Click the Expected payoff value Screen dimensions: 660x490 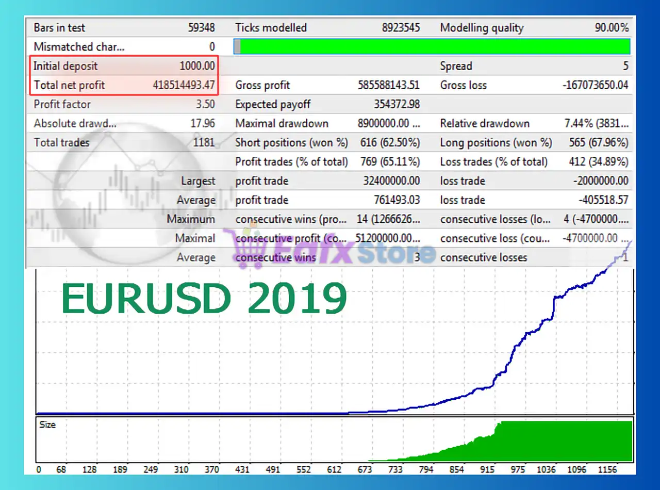[397, 104]
